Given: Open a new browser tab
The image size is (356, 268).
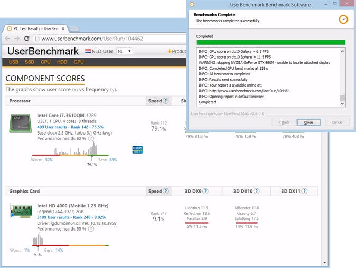Looking at the screenshot, I should (74, 28).
